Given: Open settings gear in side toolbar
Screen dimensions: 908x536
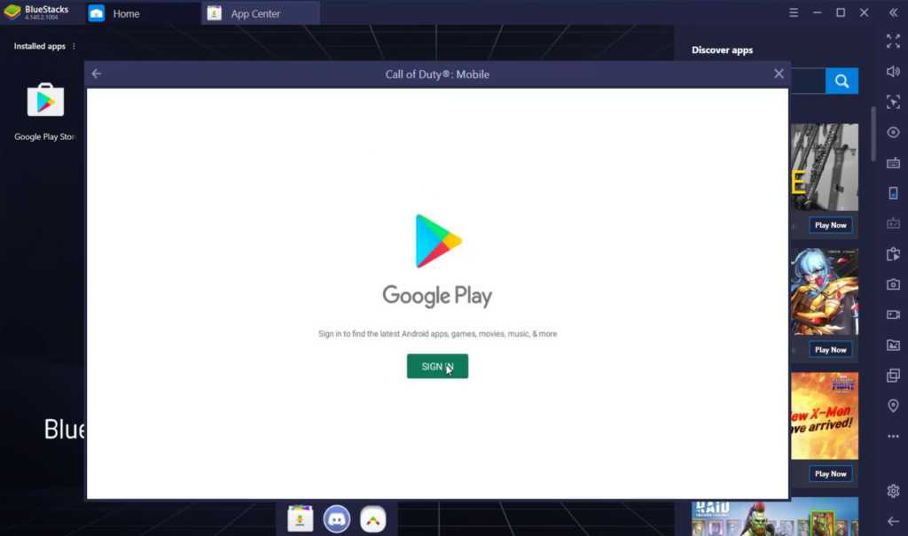Looking at the screenshot, I should pos(893,491).
